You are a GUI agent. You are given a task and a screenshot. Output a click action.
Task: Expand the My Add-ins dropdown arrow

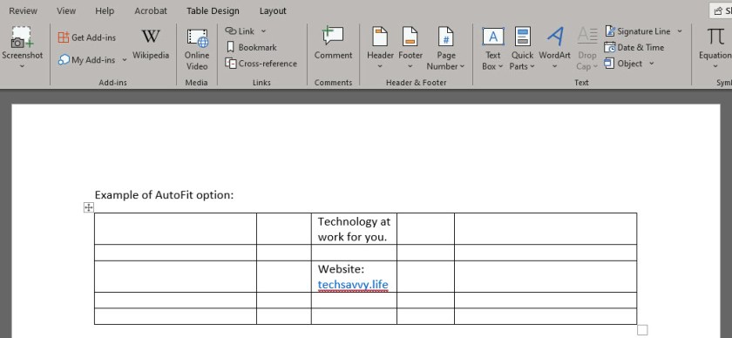124,60
